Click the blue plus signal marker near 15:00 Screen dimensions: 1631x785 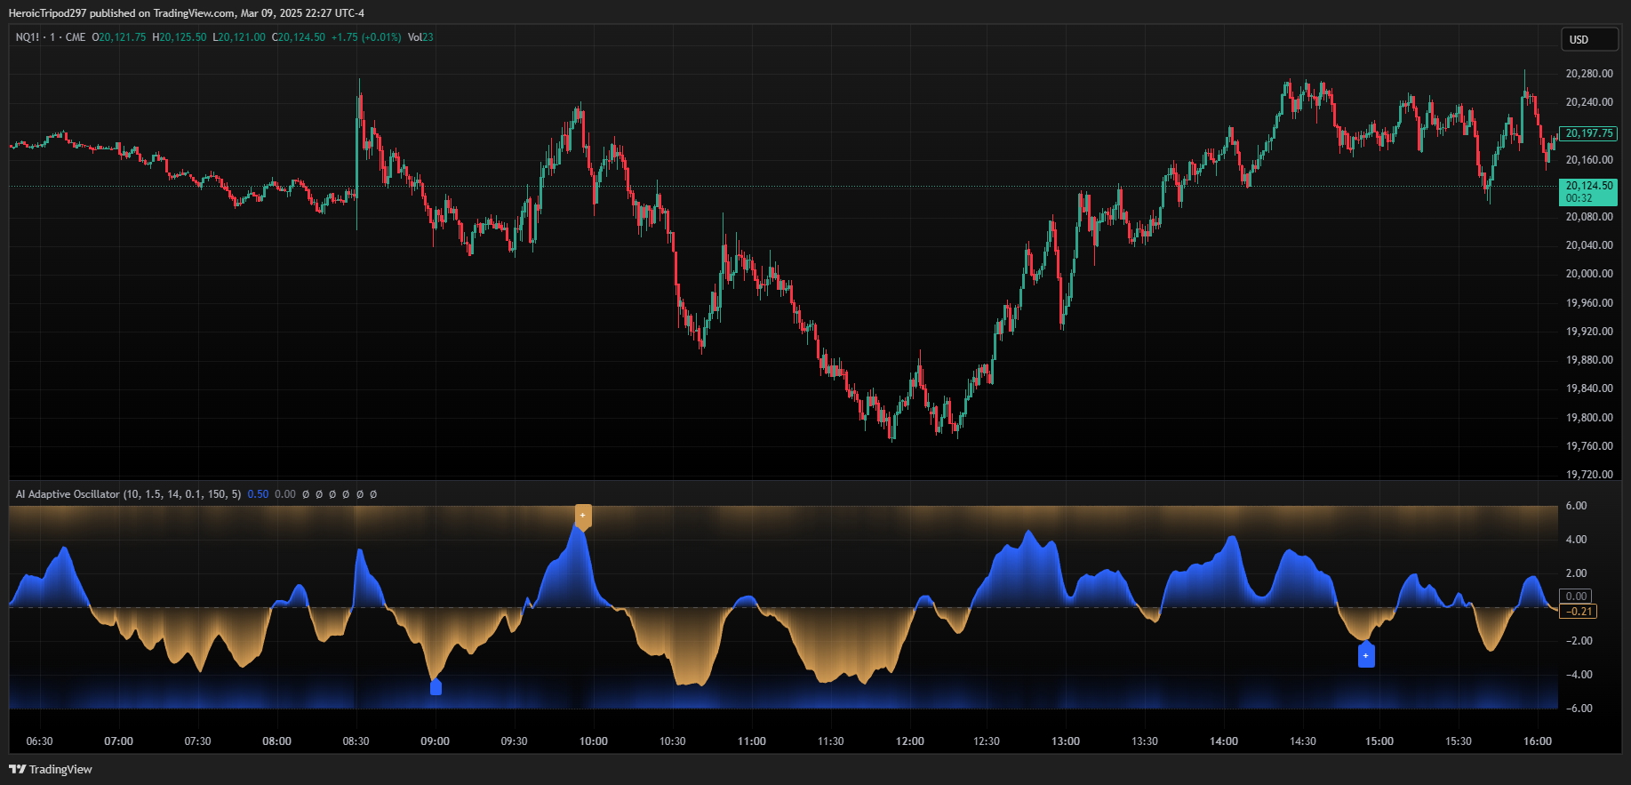click(x=1366, y=655)
